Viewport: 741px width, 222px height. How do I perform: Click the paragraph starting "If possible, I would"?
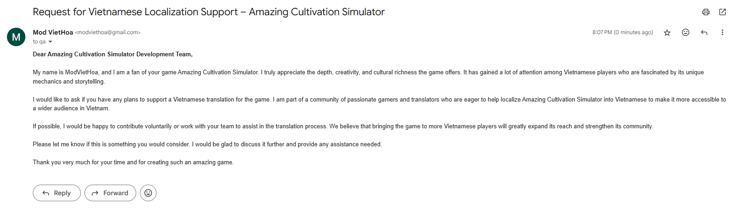pos(343,126)
